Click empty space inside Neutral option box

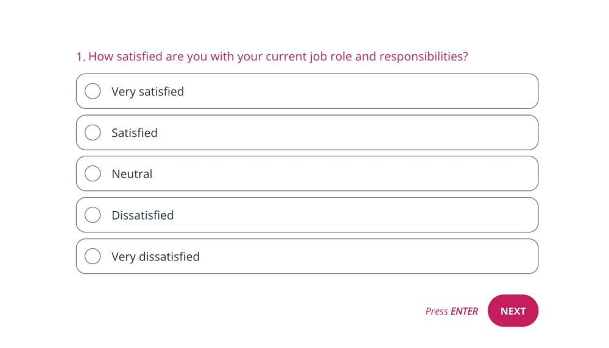(x=365, y=173)
